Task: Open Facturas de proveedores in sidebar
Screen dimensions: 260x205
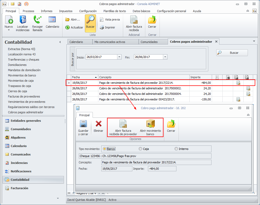Action: pyautogui.click(x=24, y=96)
